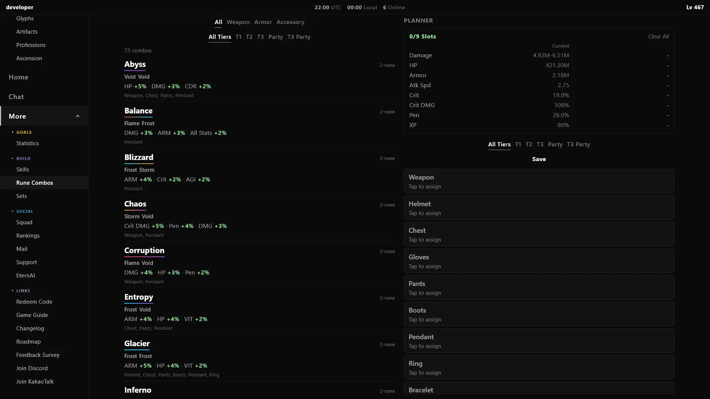710x399 pixels.
Task: Navigate to Home
Action: click(18, 77)
